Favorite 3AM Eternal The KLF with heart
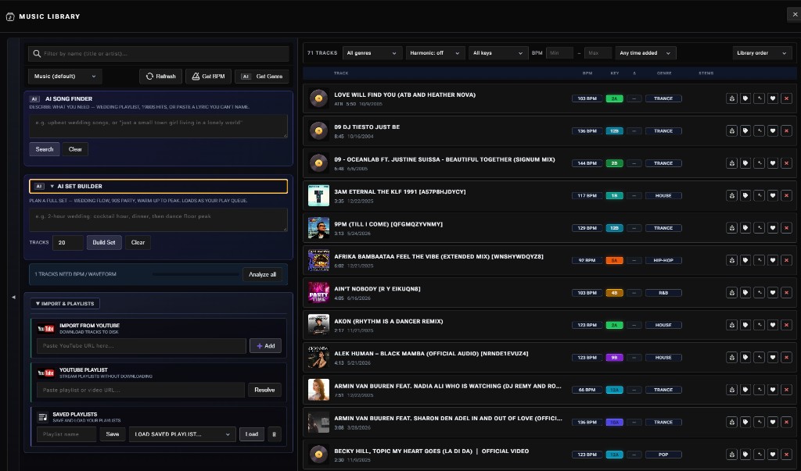The width and height of the screenshot is (801, 471). click(x=772, y=195)
